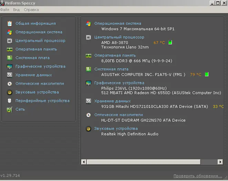228x181 pixels.
Task: Open Хранение данных heading link in summary
Action: click(113, 101)
